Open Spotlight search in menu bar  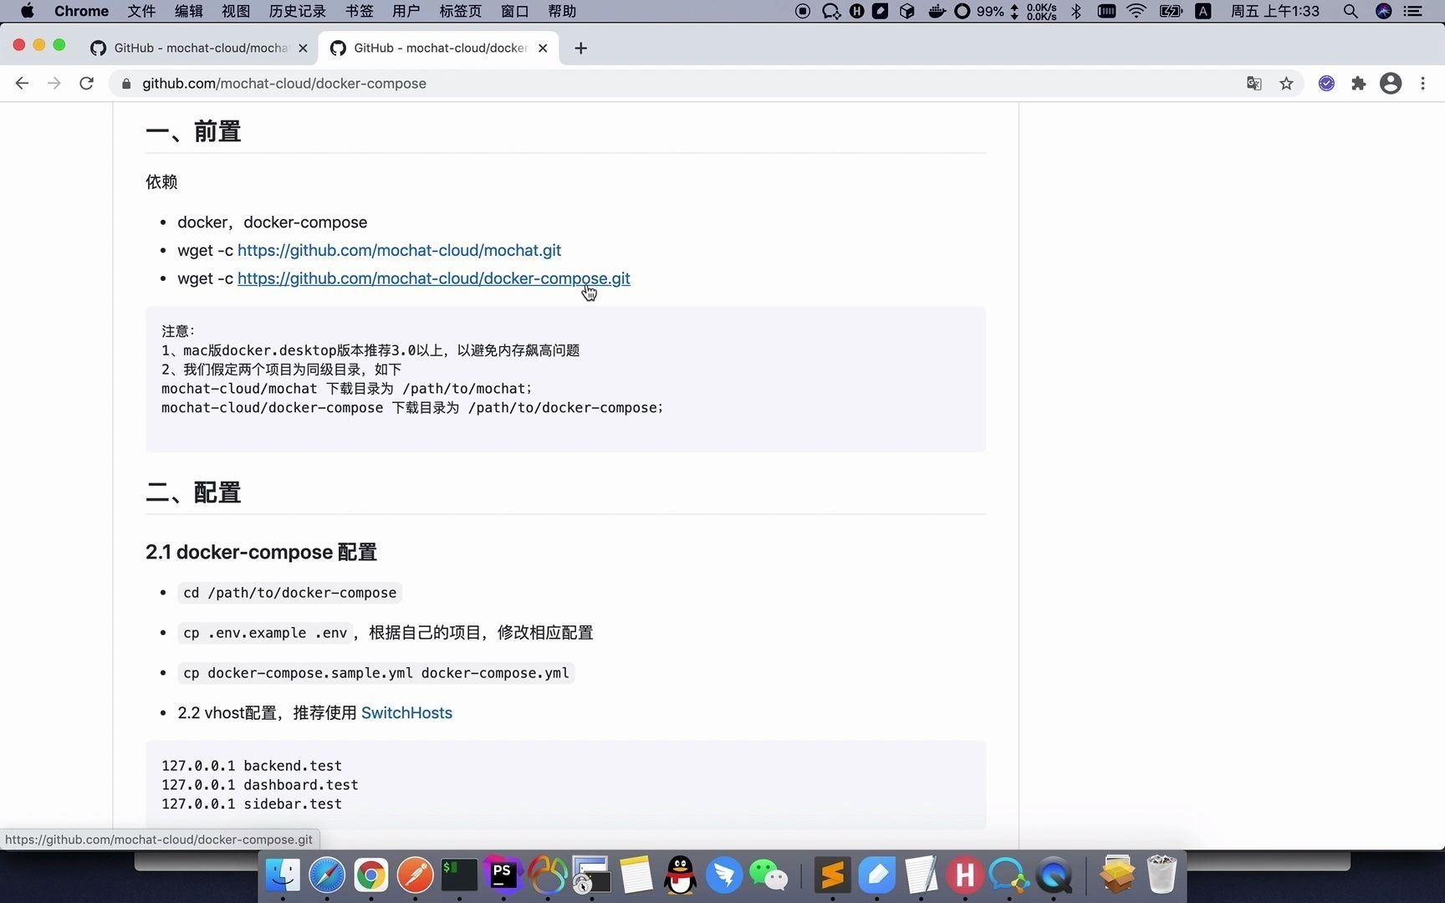[1351, 11]
